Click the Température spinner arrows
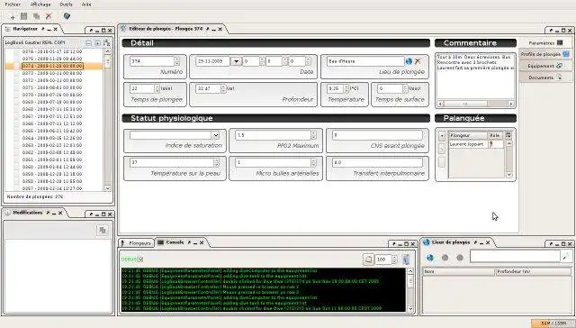 pyautogui.click(x=346, y=88)
